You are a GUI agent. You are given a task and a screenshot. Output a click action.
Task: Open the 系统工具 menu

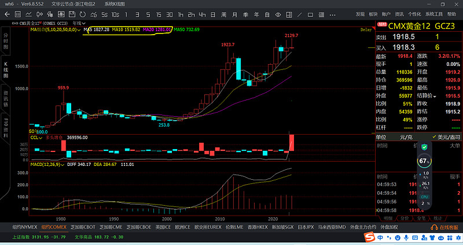(434, 14)
